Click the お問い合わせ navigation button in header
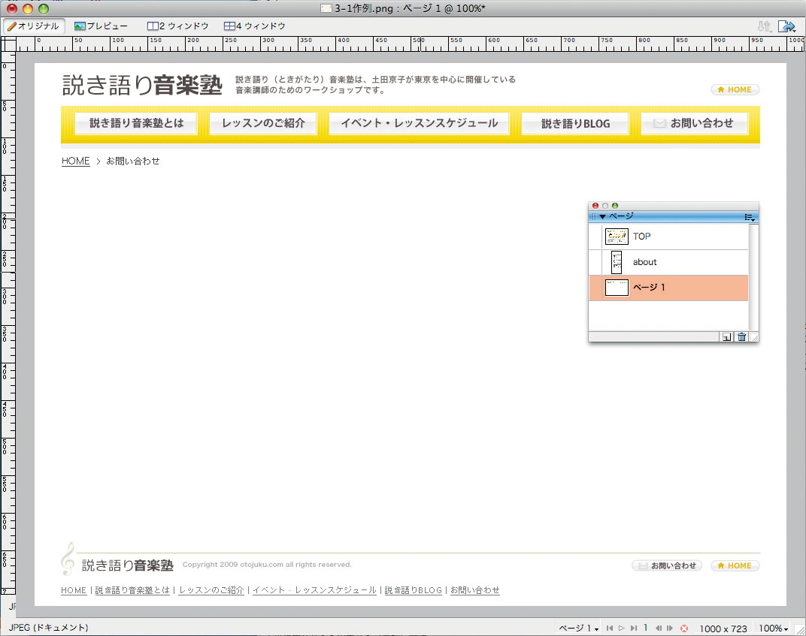Image resolution: width=806 pixels, height=636 pixels. coord(694,123)
